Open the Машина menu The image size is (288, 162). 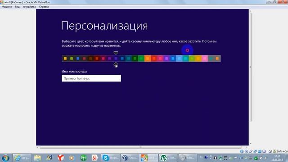tap(7, 7)
